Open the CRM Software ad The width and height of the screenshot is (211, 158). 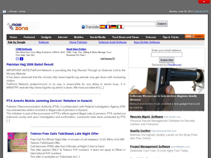click(x=24, y=49)
